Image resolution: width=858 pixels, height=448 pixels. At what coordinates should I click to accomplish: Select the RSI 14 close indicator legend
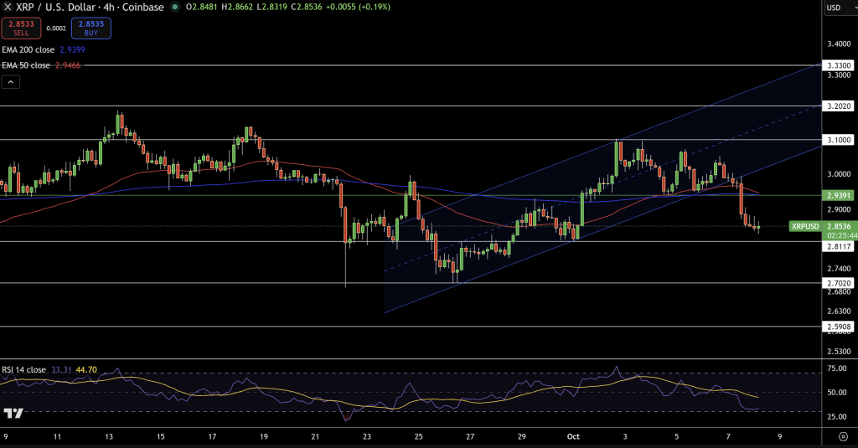35,368
